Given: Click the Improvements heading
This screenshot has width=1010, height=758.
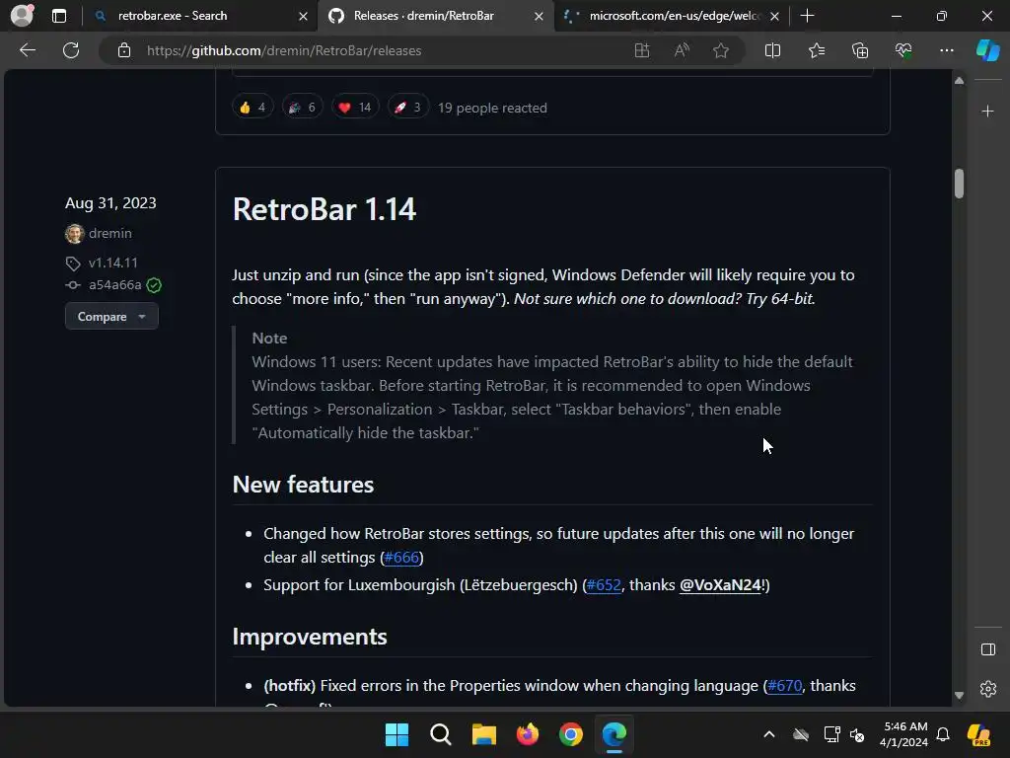Looking at the screenshot, I should [x=310, y=637].
